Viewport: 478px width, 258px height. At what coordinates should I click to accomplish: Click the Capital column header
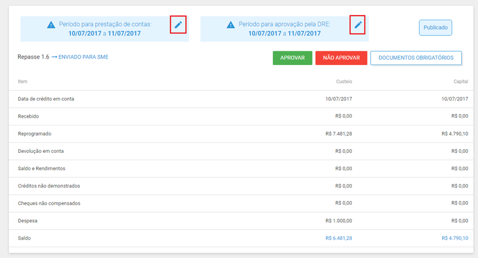pos(461,82)
